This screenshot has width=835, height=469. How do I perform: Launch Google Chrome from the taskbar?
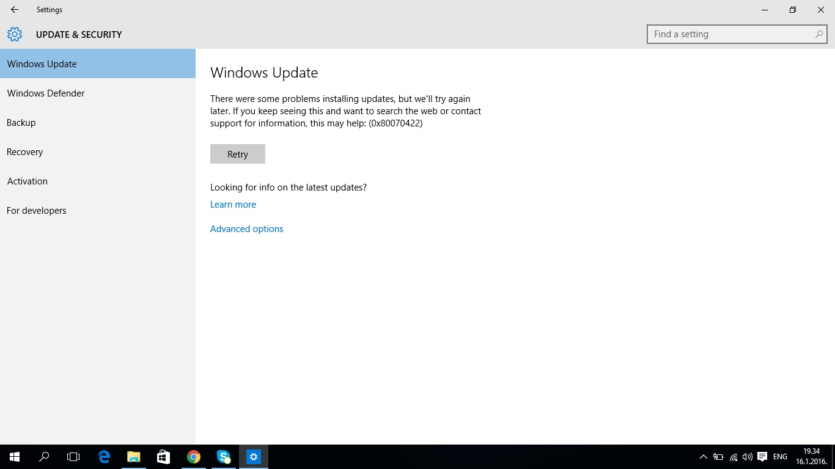(x=193, y=457)
